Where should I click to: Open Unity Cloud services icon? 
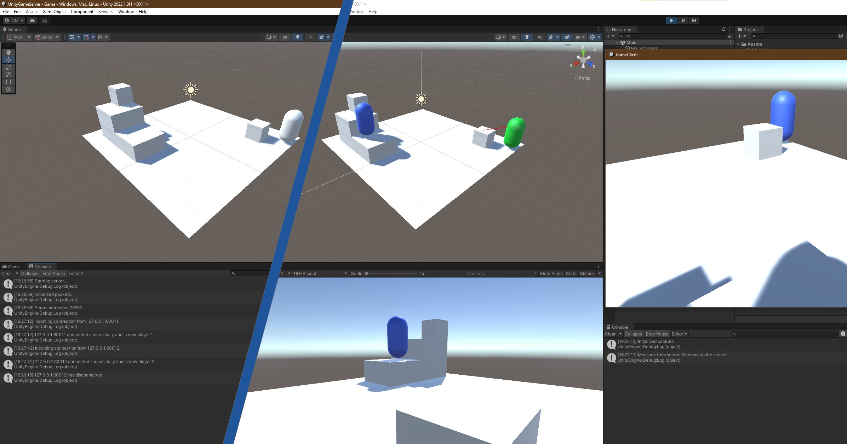[32, 21]
